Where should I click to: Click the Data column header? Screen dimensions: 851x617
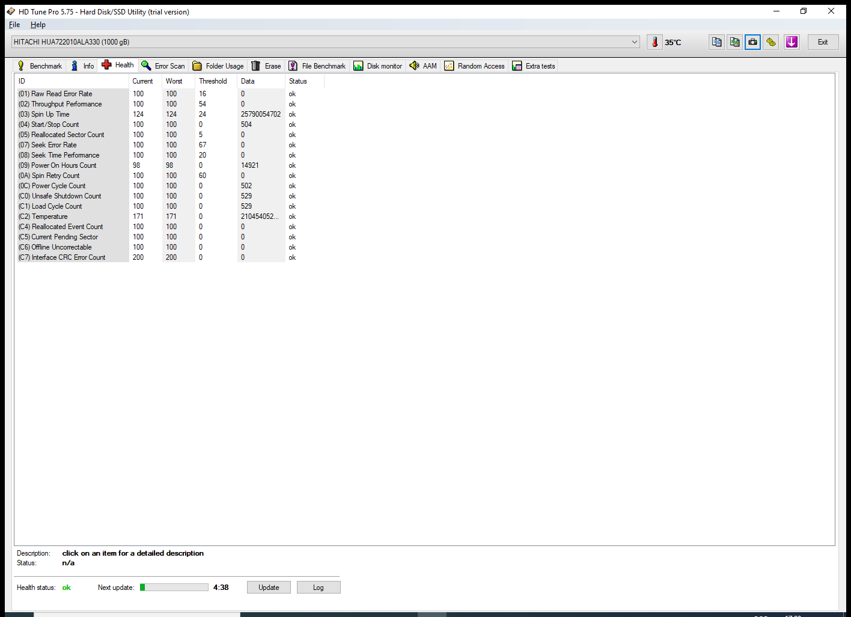point(261,81)
